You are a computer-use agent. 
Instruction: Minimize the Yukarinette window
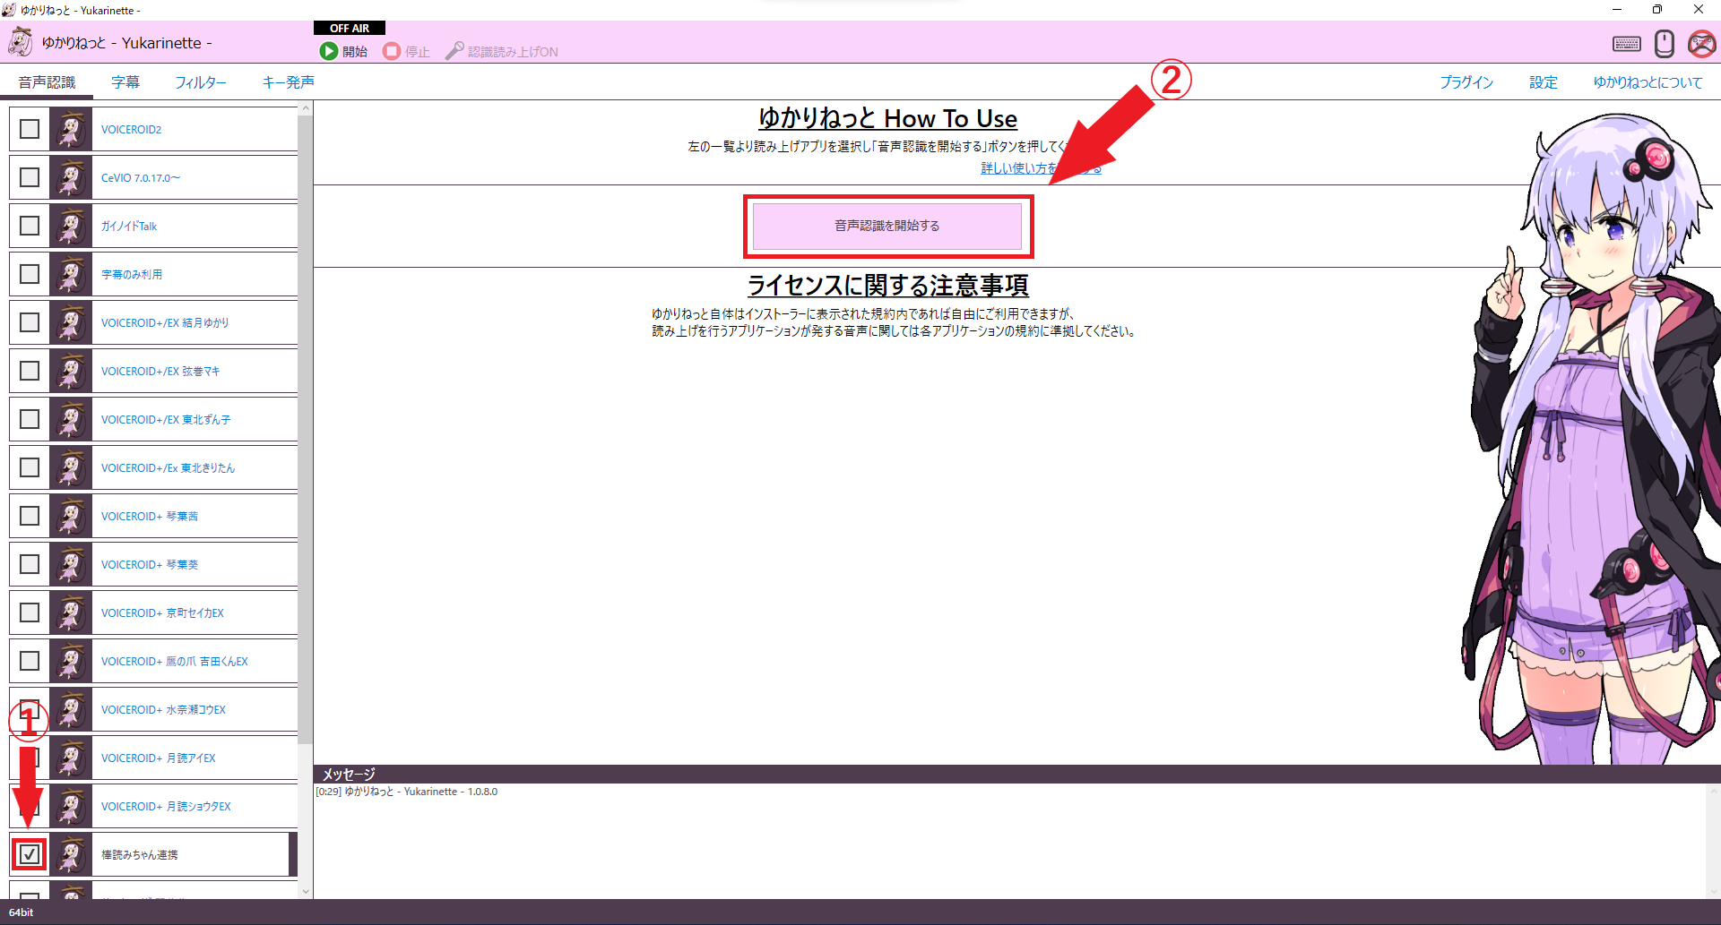pos(1617,10)
